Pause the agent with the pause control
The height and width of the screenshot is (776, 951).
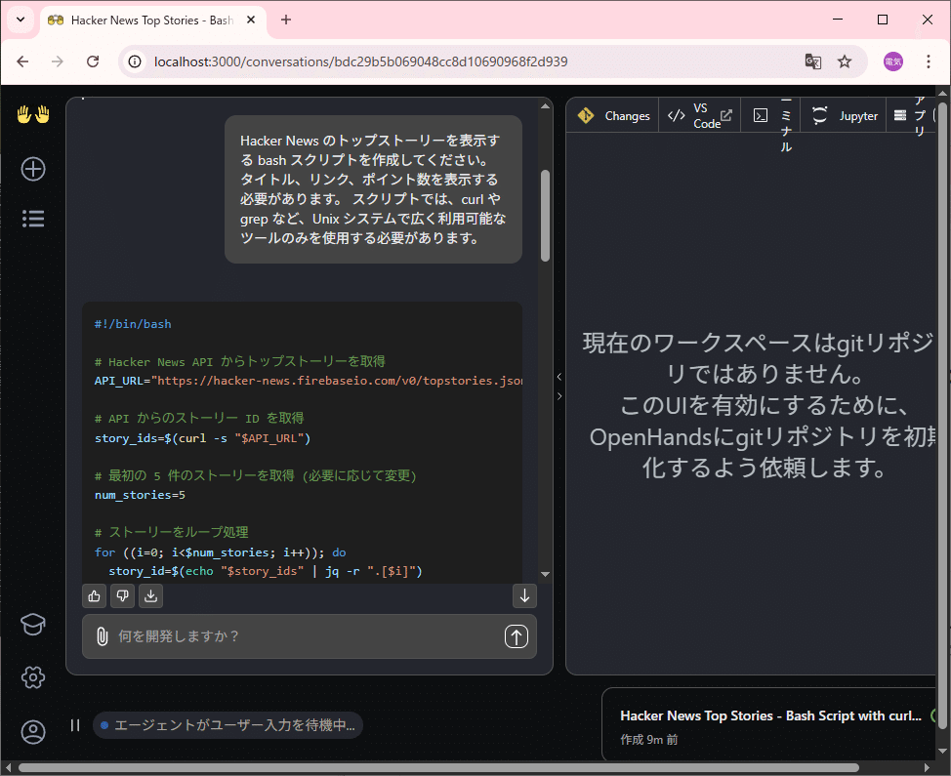(75, 724)
